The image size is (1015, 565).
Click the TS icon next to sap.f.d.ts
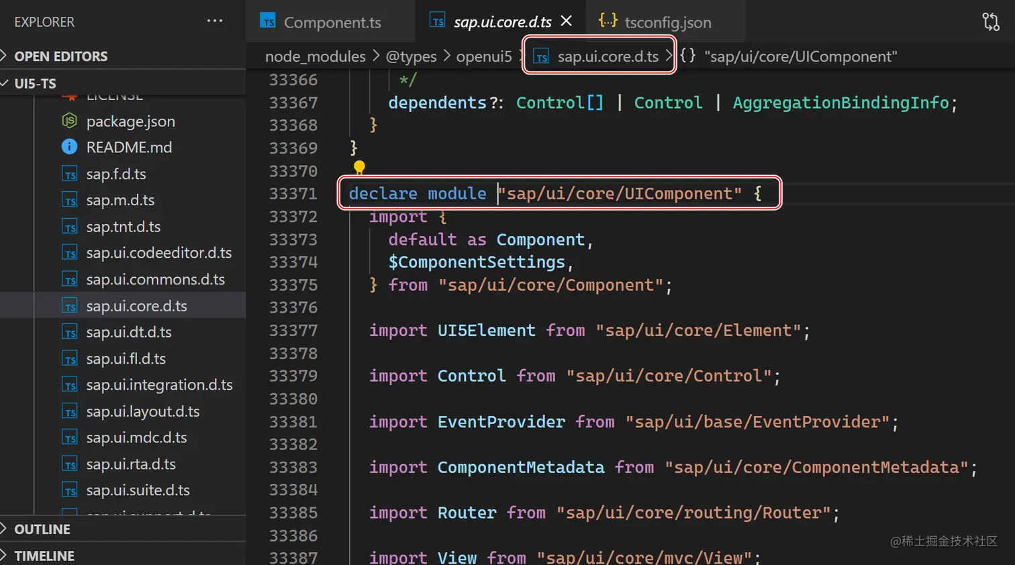click(70, 174)
